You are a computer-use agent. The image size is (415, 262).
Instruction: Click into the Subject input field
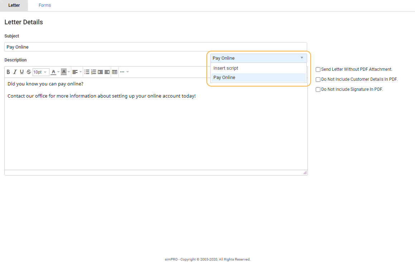[156, 47]
